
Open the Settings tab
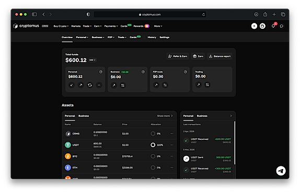(x=165, y=37)
